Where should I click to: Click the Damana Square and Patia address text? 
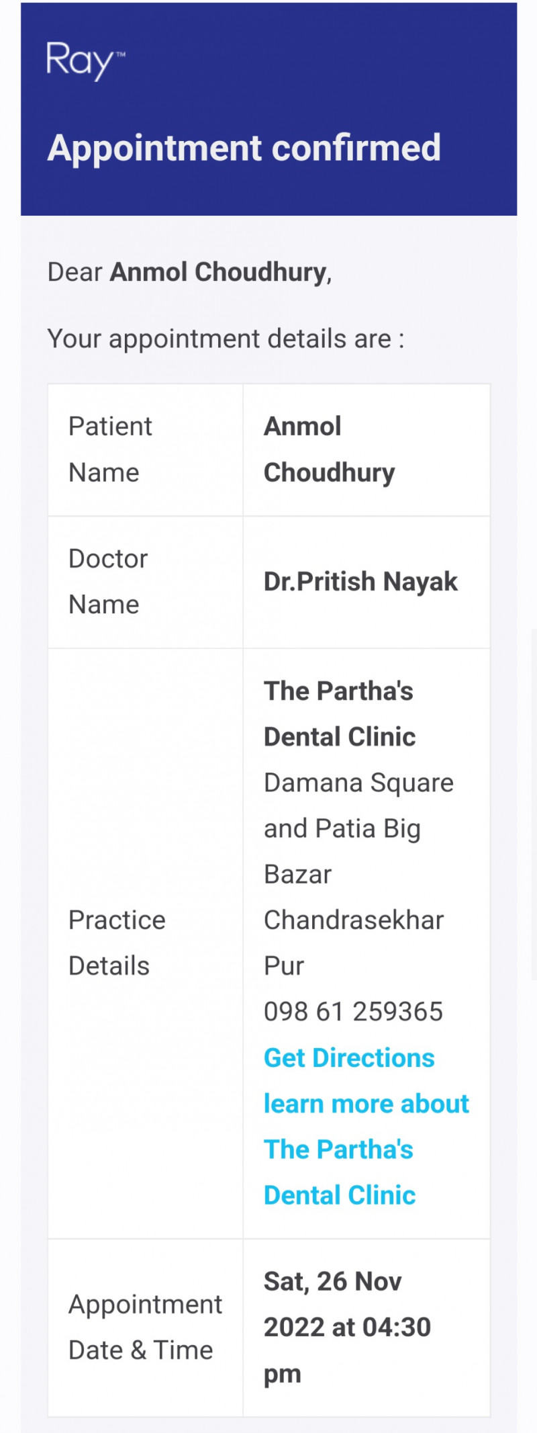pos(358,806)
